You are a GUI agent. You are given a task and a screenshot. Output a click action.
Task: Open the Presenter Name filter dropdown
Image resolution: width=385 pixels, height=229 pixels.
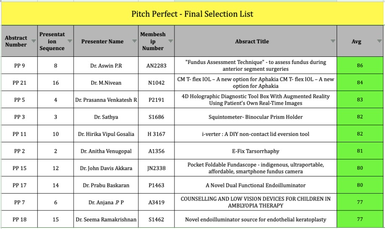click(134, 41)
